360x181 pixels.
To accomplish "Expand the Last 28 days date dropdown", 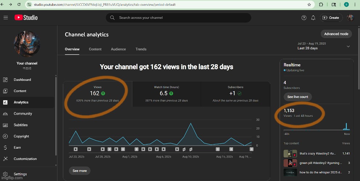I will click(x=324, y=46).
